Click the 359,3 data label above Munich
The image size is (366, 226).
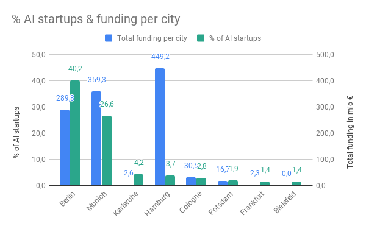(x=96, y=80)
